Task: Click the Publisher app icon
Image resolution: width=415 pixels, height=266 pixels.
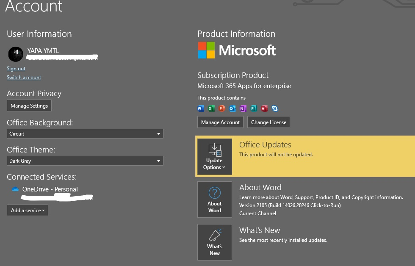Action: [254, 108]
